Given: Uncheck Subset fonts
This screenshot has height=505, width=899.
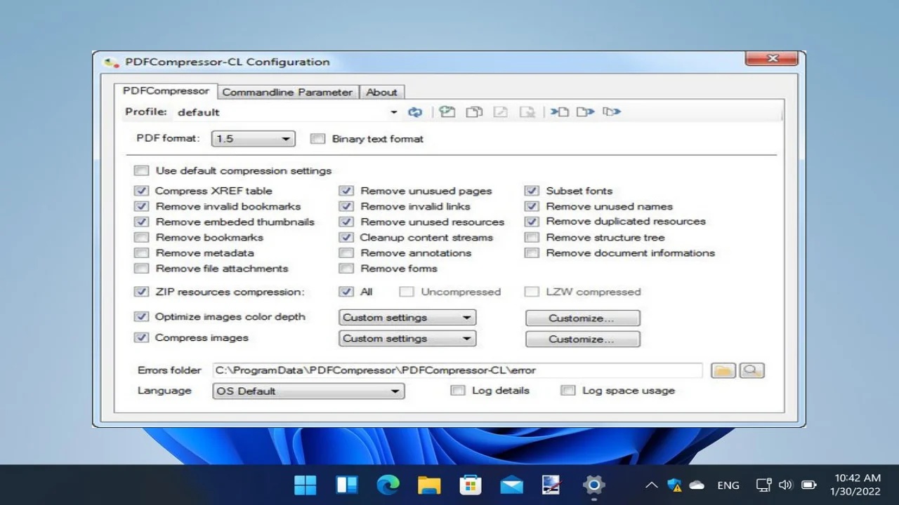Looking at the screenshot, I should [532, 191].
